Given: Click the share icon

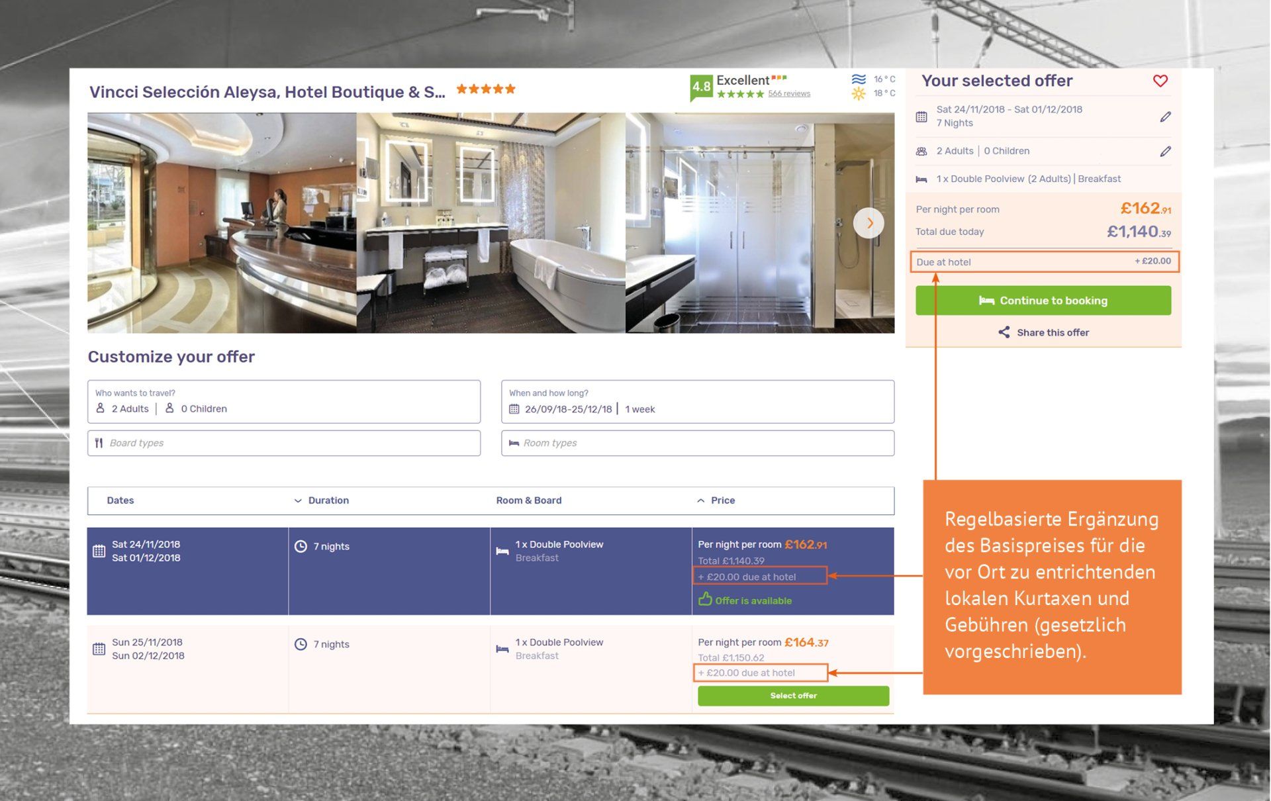Looking at the screenshot, I should (1004, 332).
